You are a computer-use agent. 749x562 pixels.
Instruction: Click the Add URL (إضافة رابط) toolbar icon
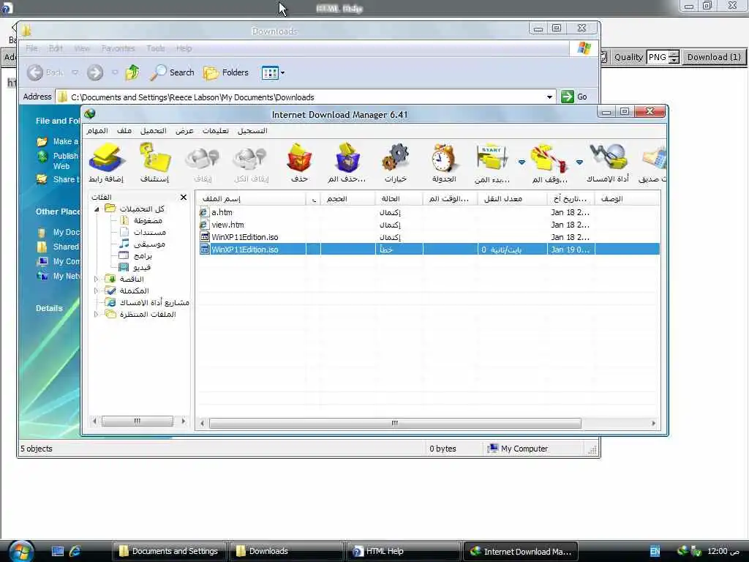coord(106,163)
